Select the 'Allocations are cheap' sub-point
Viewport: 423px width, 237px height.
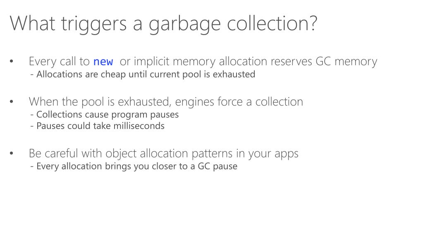click(143, 74)
